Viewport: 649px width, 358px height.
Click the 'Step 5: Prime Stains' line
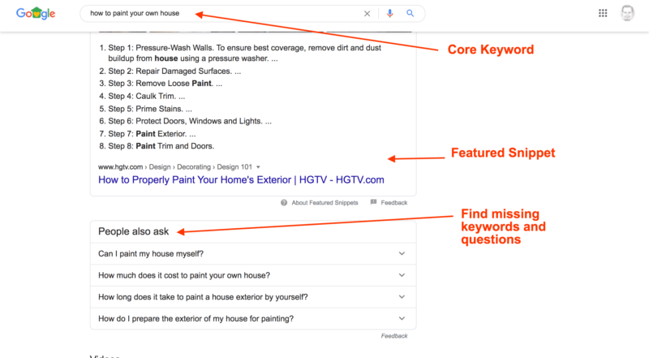pos(146,109)
